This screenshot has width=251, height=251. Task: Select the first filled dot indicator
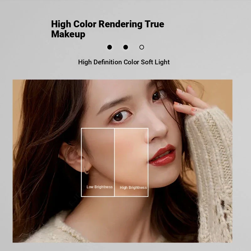(x=109, y=47)
